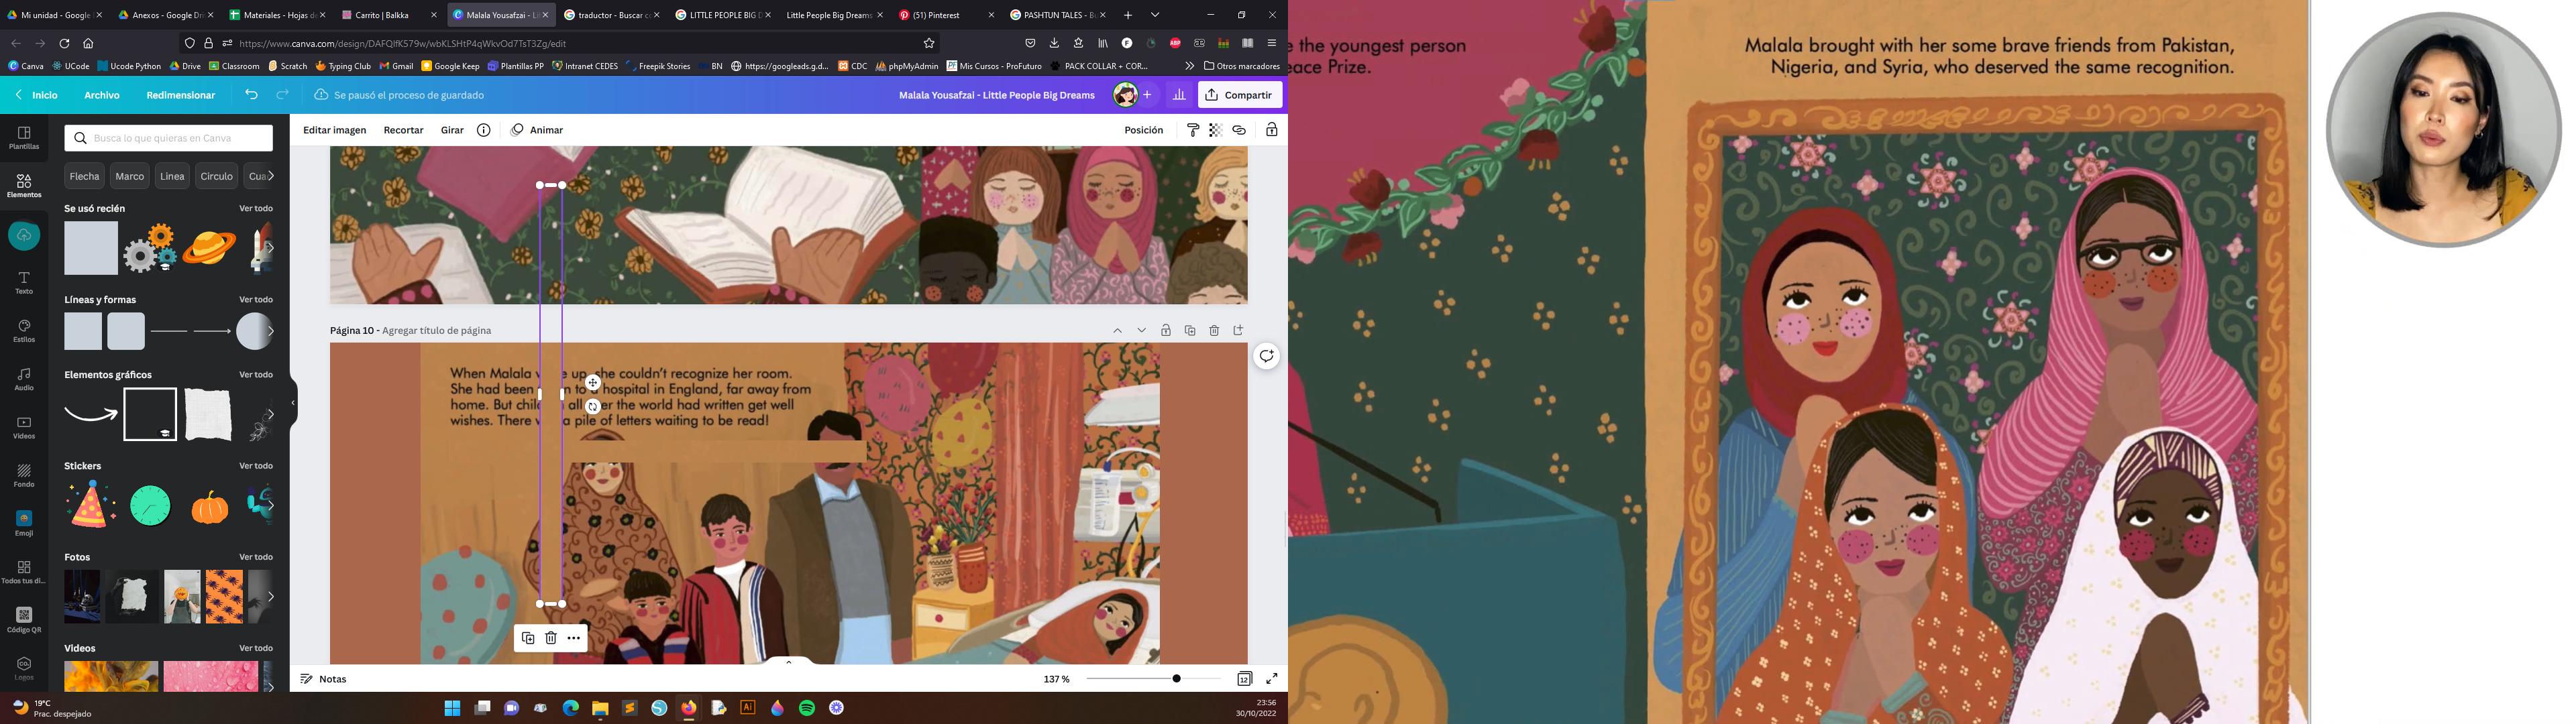Click the copy style paint roller icon
The image size is (2576, 724).
pyautogui.click(x=1193, y=130)
